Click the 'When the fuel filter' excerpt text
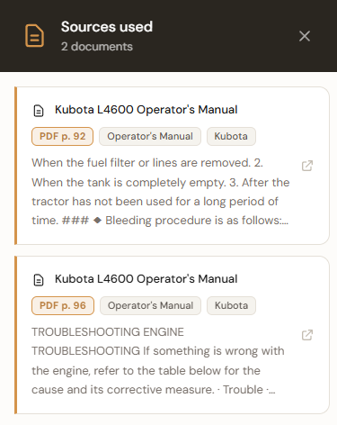337x425 pixels. click(161, 192)
